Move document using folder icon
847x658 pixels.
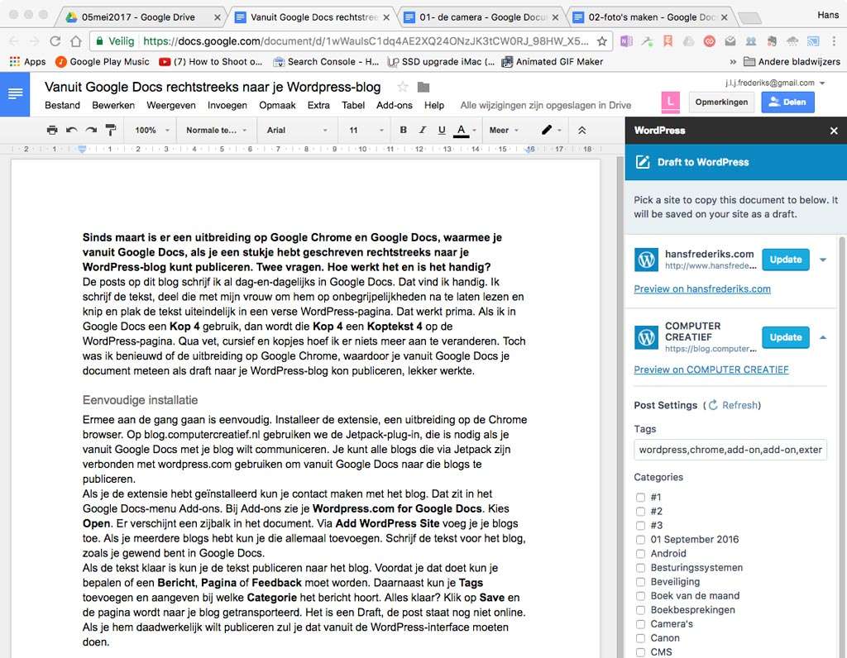[423, 87]
